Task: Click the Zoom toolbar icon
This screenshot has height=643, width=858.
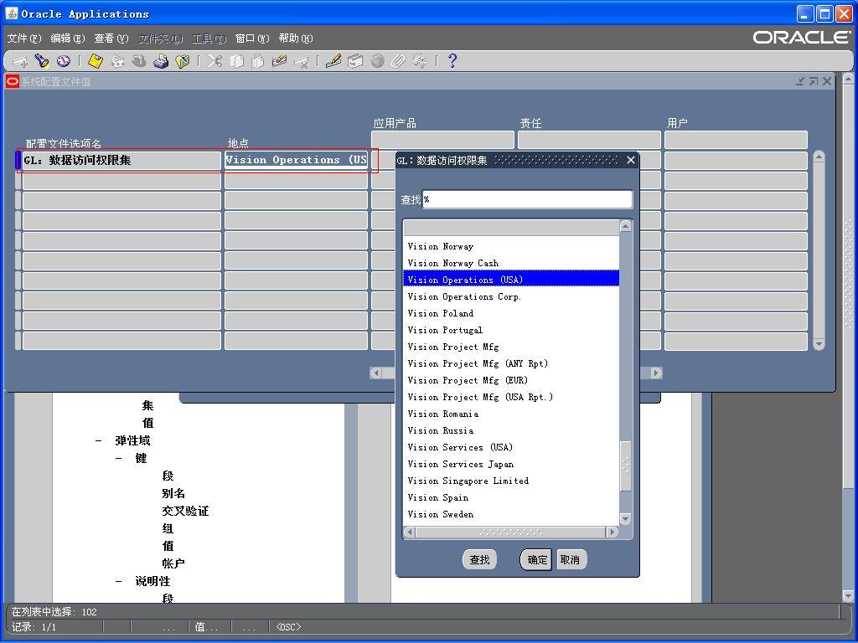Action: coord(355,61)
